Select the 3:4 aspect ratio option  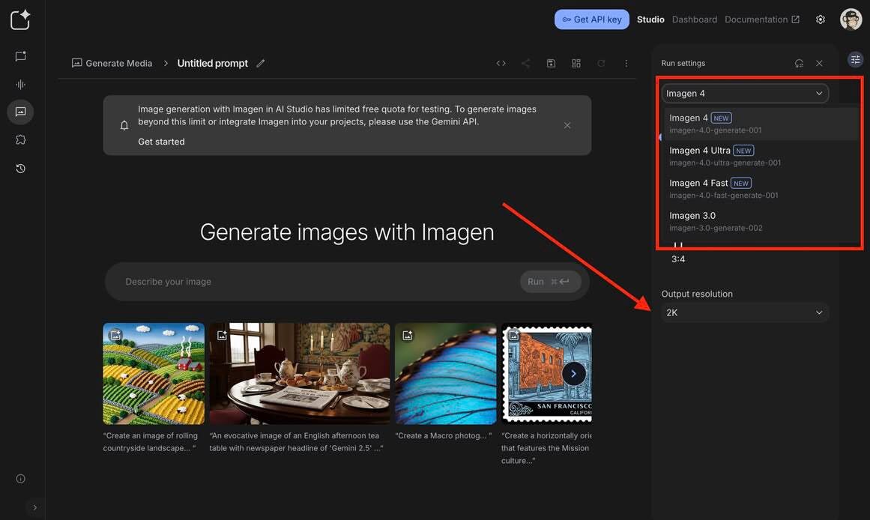(x=678, y=259)
